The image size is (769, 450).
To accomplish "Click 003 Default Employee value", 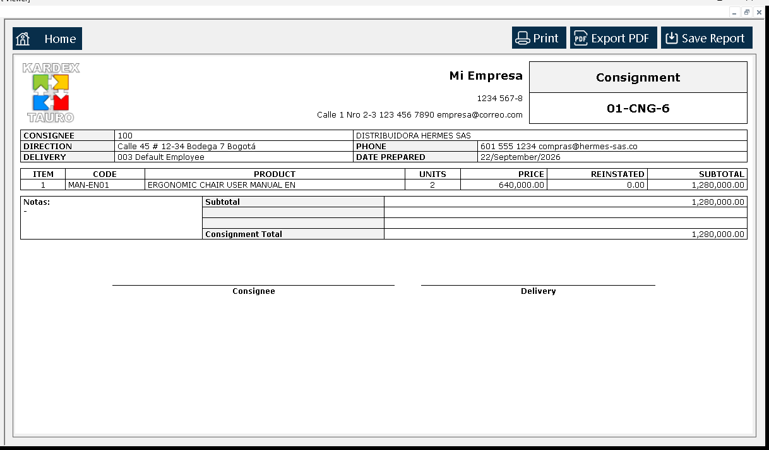I will click(x=161, y=157).
